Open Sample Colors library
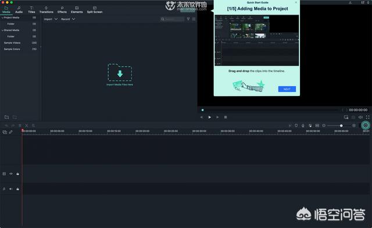This screenshot has height=228, width=372. (x=12, y=49)
